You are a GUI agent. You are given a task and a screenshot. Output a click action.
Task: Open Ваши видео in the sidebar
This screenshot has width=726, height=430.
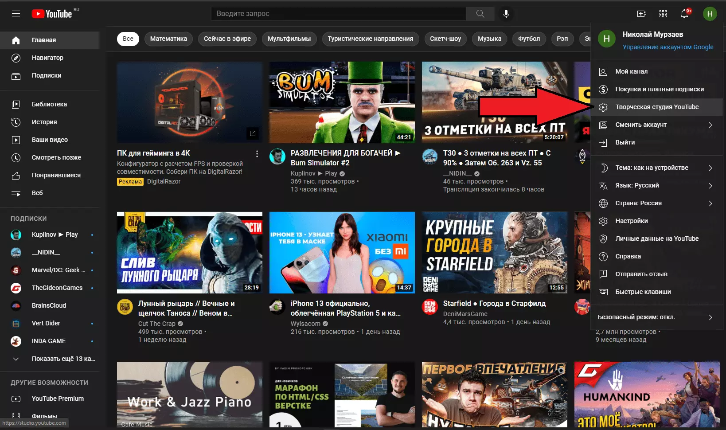[50, 140]
